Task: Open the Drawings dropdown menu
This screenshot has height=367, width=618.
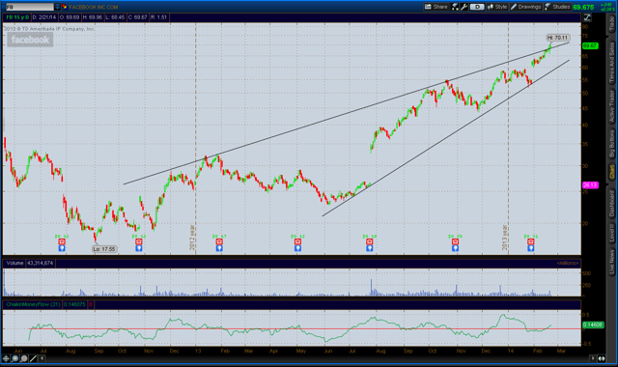Action: tap(525, 7)
